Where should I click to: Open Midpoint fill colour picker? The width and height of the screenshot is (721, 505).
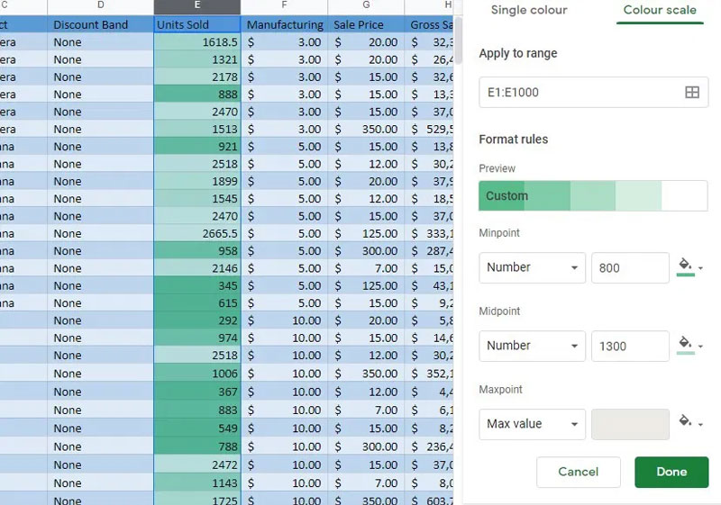[x=685, y=345]
